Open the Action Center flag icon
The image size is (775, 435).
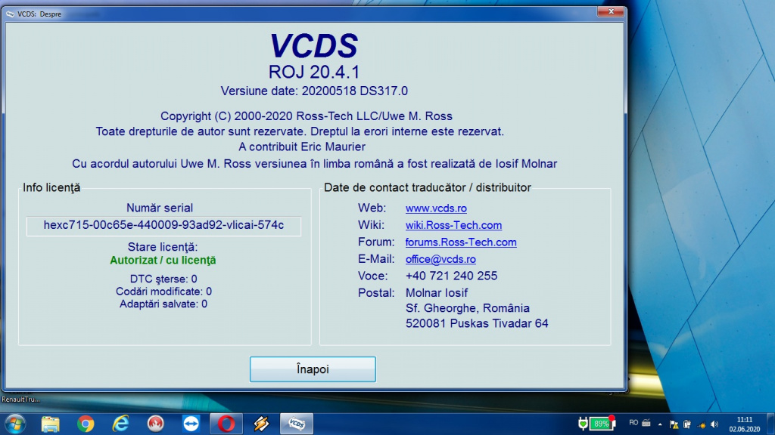[x=674, y=424]
